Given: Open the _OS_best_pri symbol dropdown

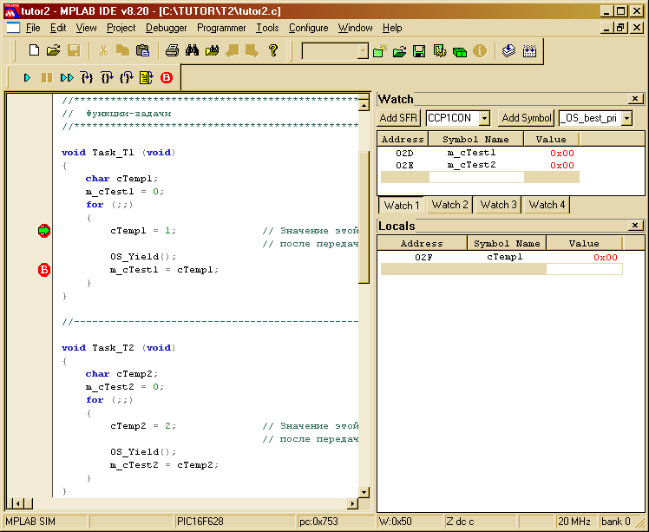Looking at the screenshot, I should click(627, 118).
